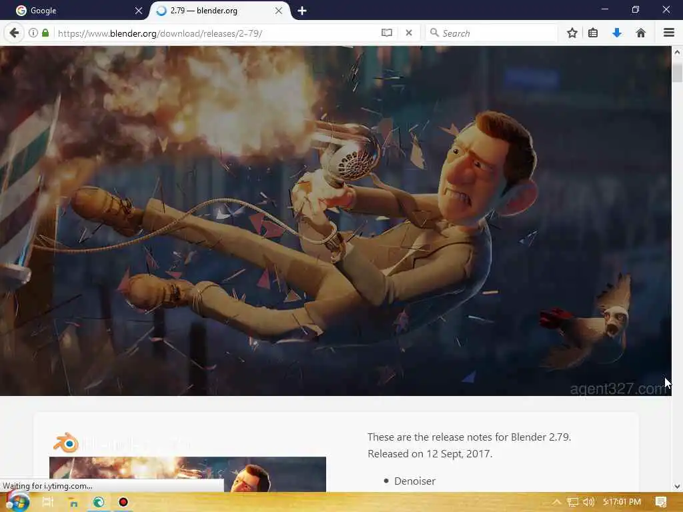Open Task View on the taskbar
683x512 pixels.
tap(48, 502)
